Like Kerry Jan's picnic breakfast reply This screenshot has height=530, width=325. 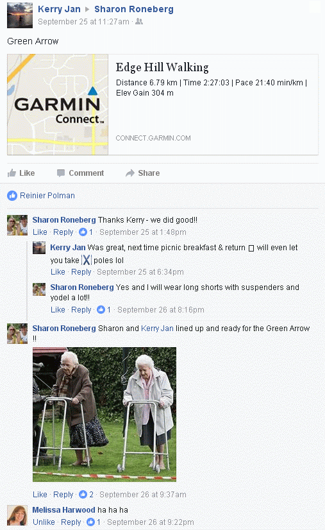[x=58, y=272]
